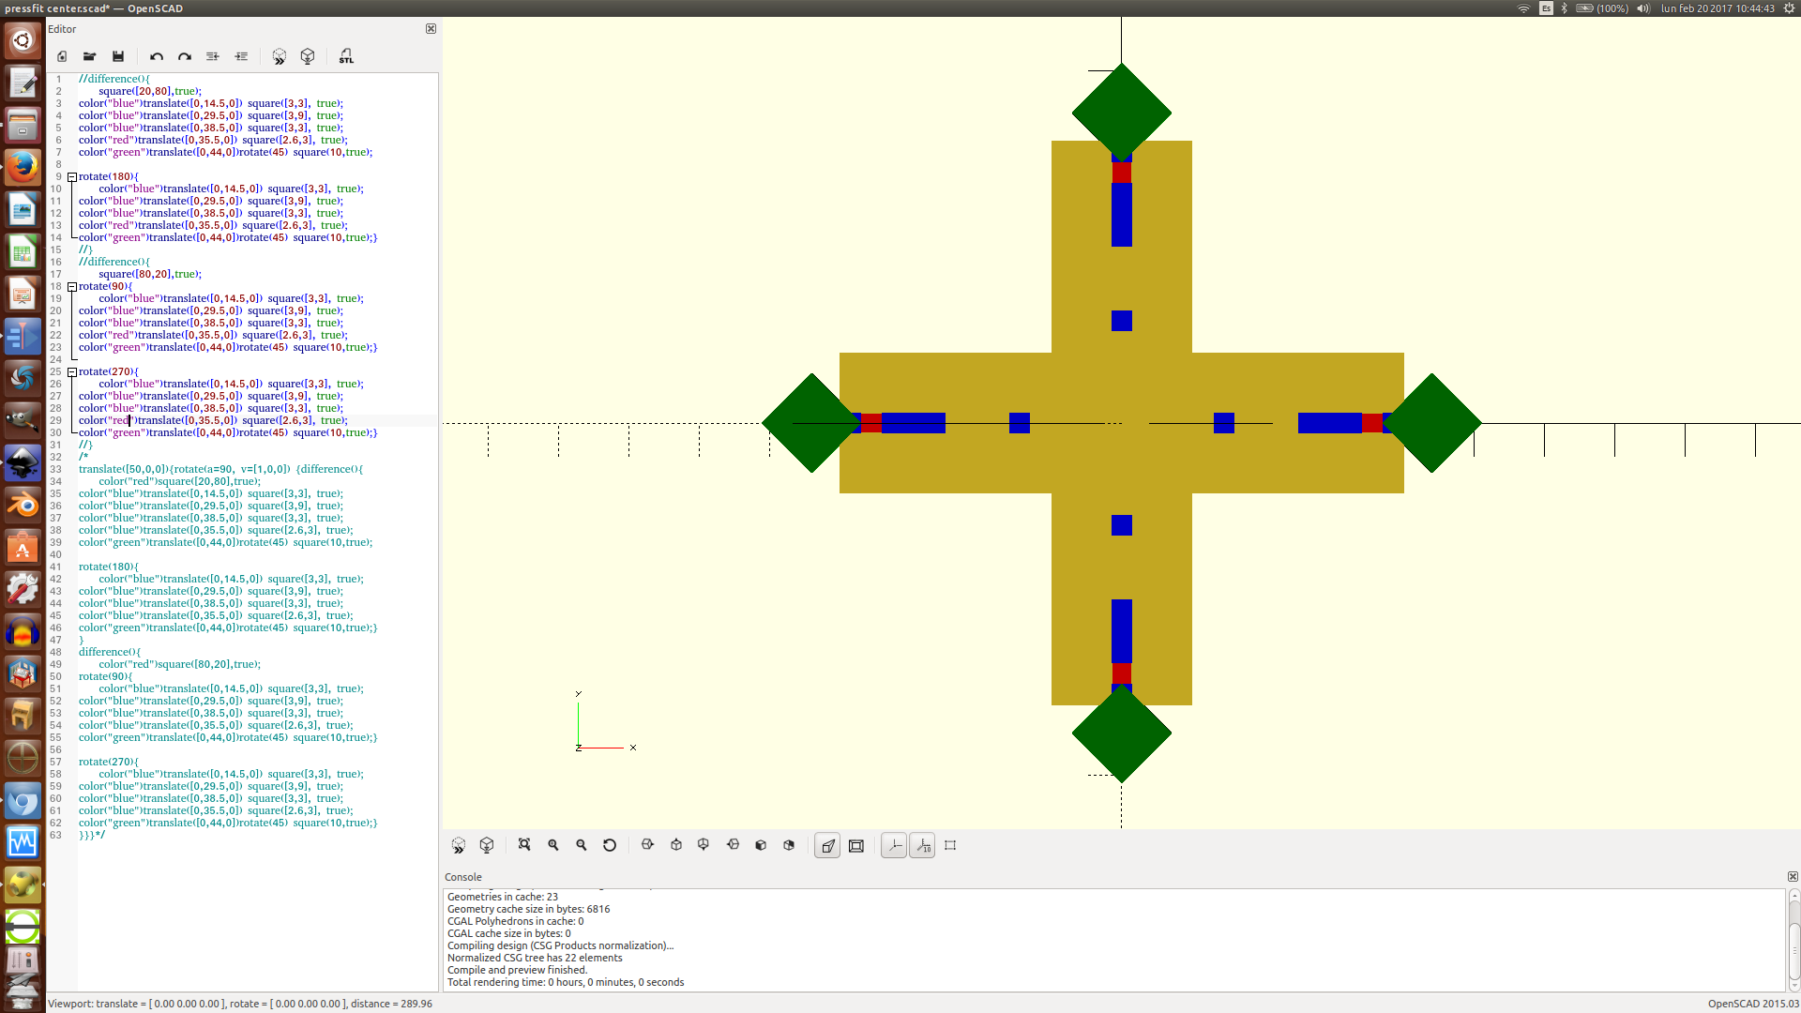Close the Console panel

click(x=1793, y=877)
